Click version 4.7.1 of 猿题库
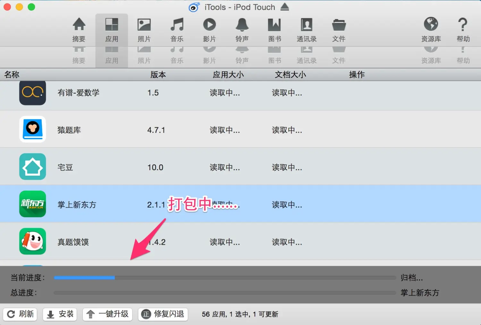This screenshot has height=325, width=481. (156, 130)
